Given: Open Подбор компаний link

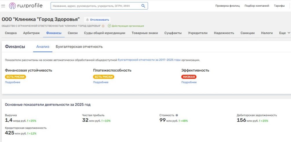Looking at the screenshot, I should [x=257, y=6].
